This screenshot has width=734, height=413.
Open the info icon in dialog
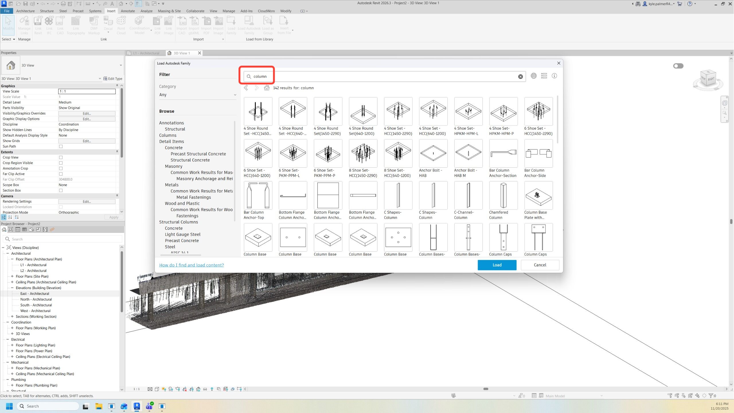(x=554, y=76)
